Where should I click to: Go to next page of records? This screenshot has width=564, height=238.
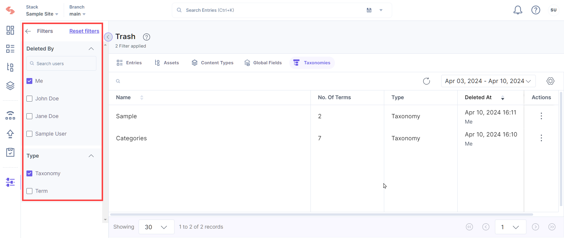pos(536,227)
